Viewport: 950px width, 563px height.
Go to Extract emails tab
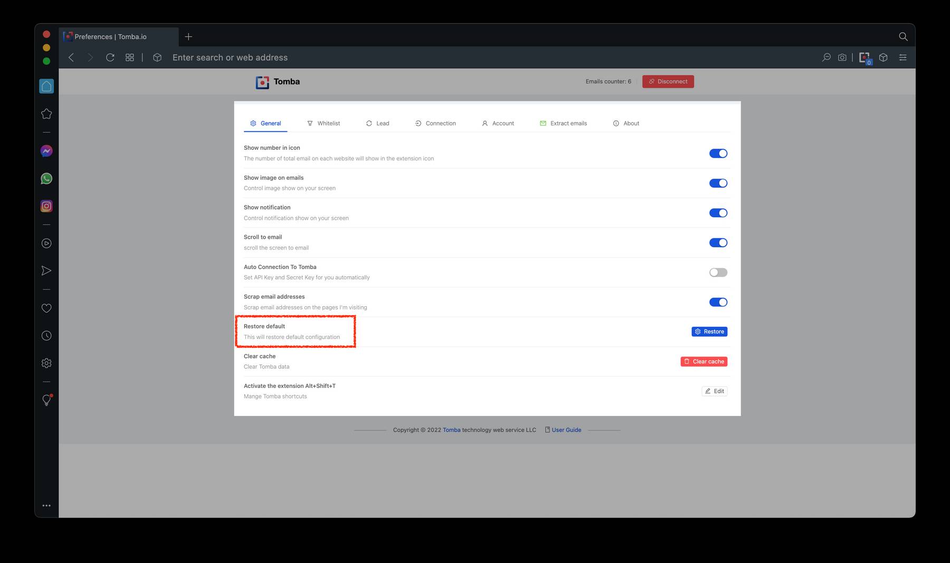click(x=563, y=123)
